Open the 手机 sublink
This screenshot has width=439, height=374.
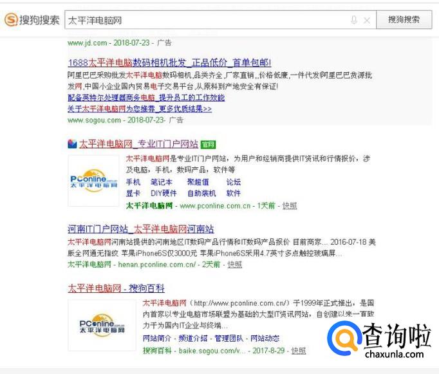tap(133, 182)
